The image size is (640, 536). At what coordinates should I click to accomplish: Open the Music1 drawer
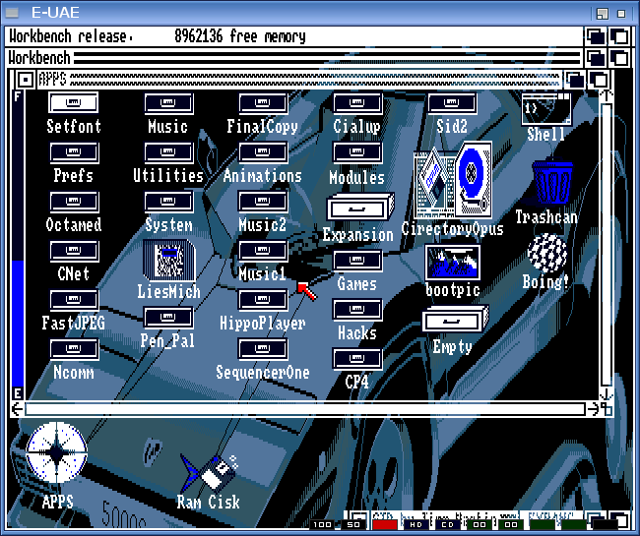click(x=263, y=252)
